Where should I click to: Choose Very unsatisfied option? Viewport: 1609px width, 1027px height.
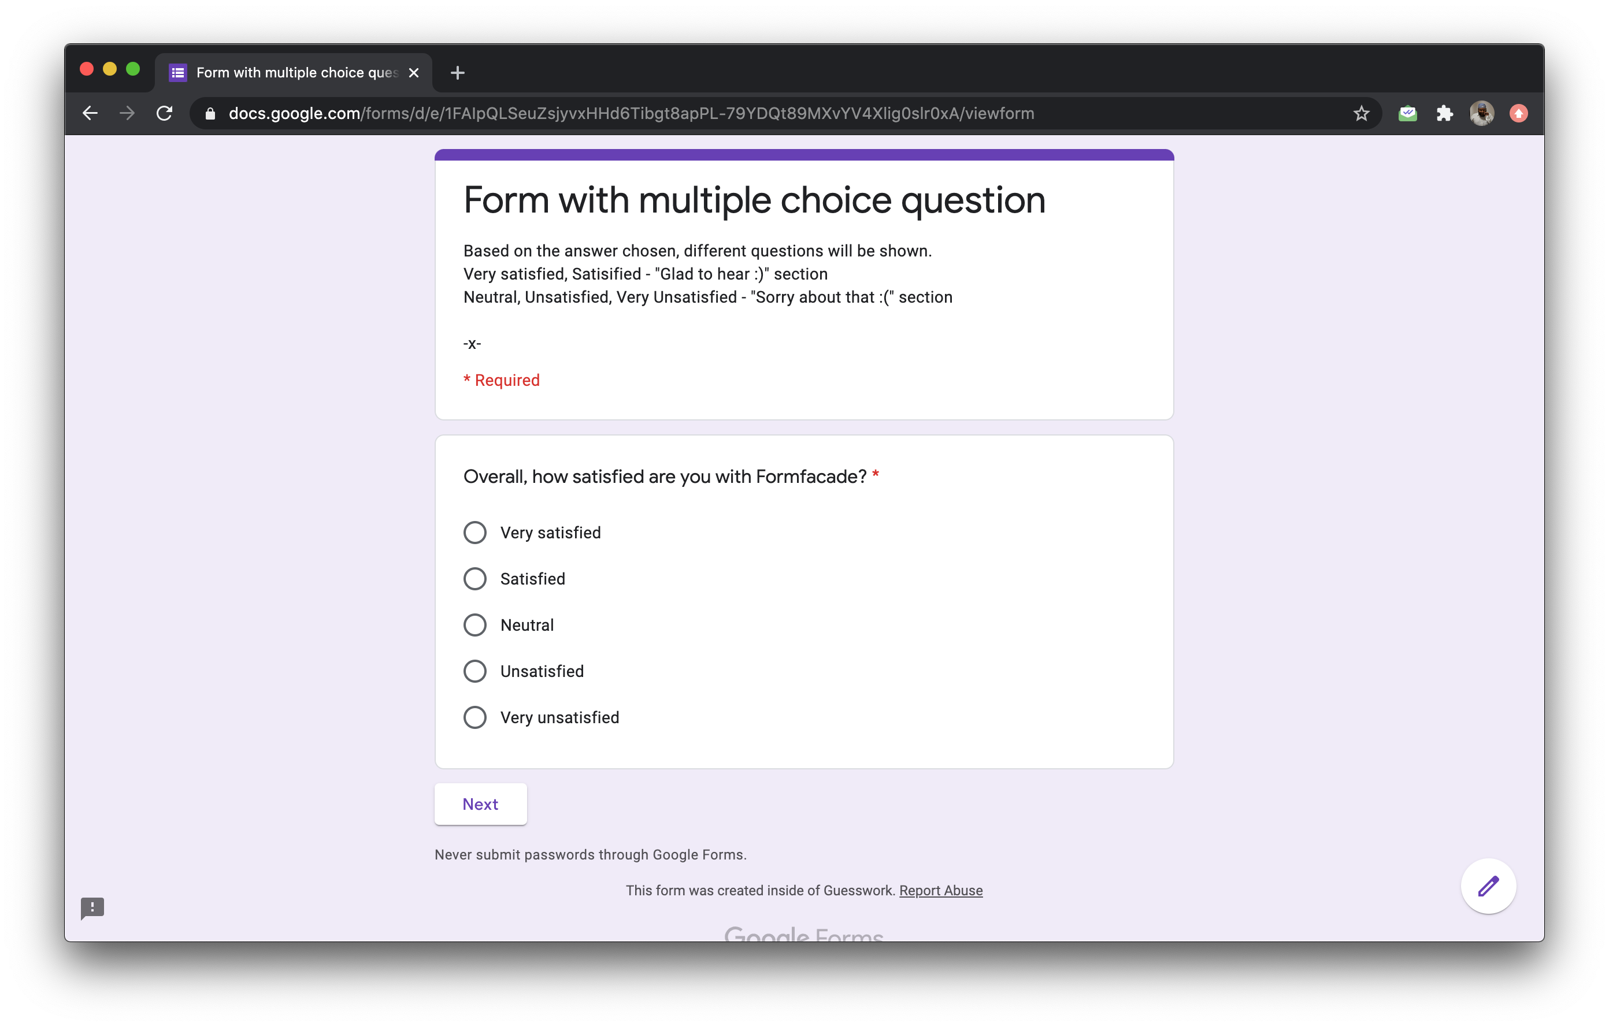(x=475, y=717)
